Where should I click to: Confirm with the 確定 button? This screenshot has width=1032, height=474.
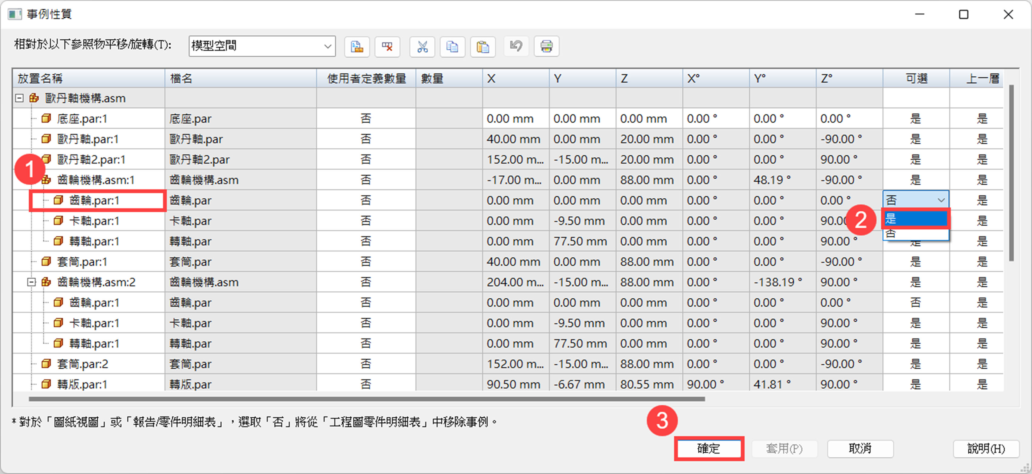click(x=709, y=448)
